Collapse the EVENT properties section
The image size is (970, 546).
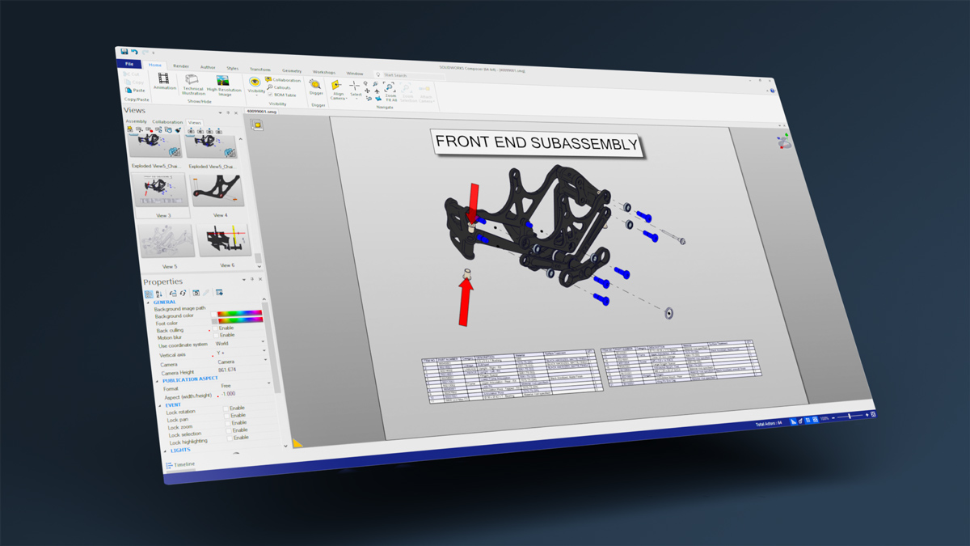point(160,404)
